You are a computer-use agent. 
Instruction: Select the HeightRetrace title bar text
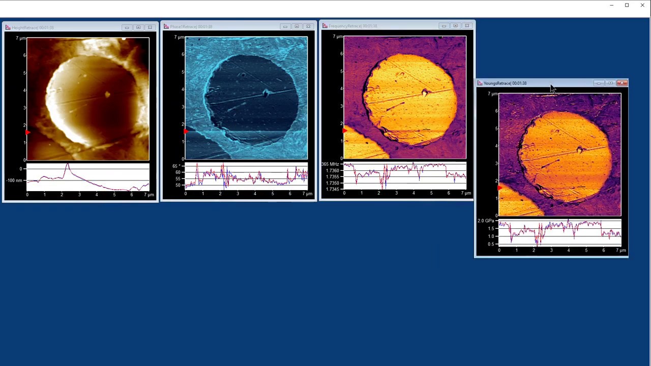pyautogui.click(x=33, y=27)
